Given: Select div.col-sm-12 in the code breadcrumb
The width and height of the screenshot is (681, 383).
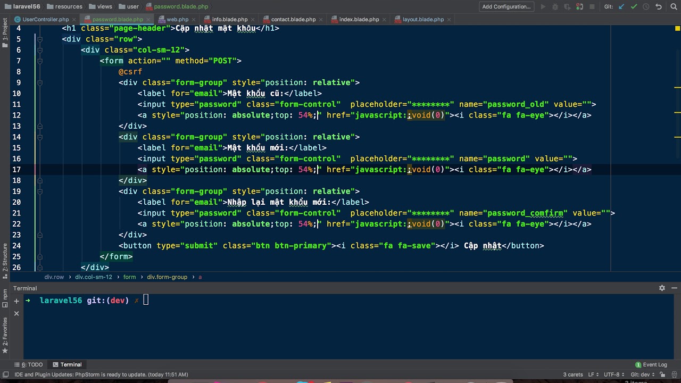Looking at the screenshot, I should tap(94, 277).
